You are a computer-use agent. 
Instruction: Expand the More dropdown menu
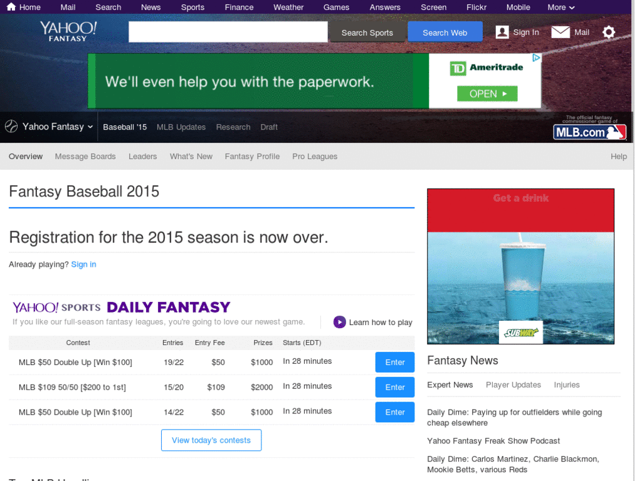(560, 7)
